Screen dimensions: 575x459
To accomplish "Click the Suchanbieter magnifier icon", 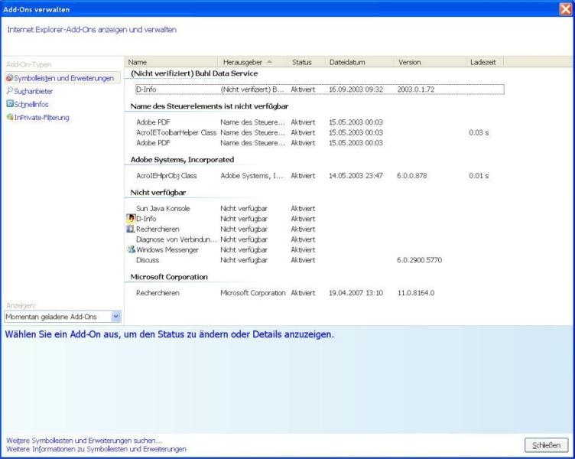I will pyautogui.click(x=9, y=91).
